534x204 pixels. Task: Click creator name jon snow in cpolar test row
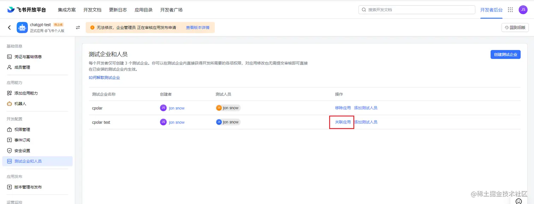click(177, 122)
